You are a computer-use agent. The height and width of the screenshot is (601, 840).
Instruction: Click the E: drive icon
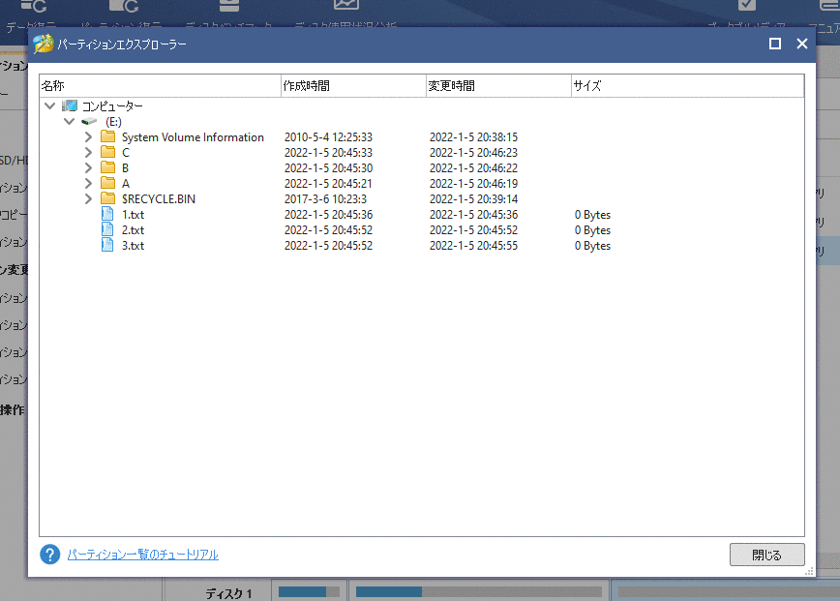(x=89, y=122)
